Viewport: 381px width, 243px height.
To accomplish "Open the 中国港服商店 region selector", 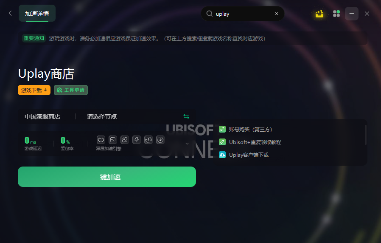I will click(x=42, y=116).
